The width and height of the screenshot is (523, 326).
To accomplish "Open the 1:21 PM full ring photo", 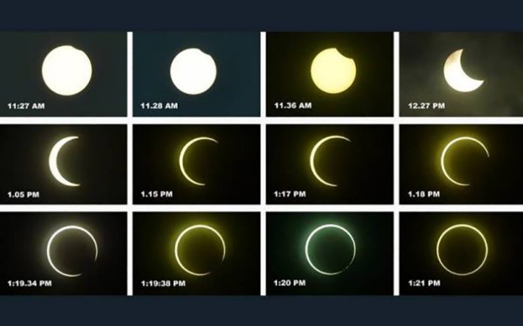I will pos(461,254).
